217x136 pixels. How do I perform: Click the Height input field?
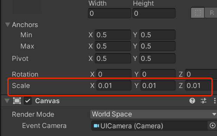click(x=154, y=13)
